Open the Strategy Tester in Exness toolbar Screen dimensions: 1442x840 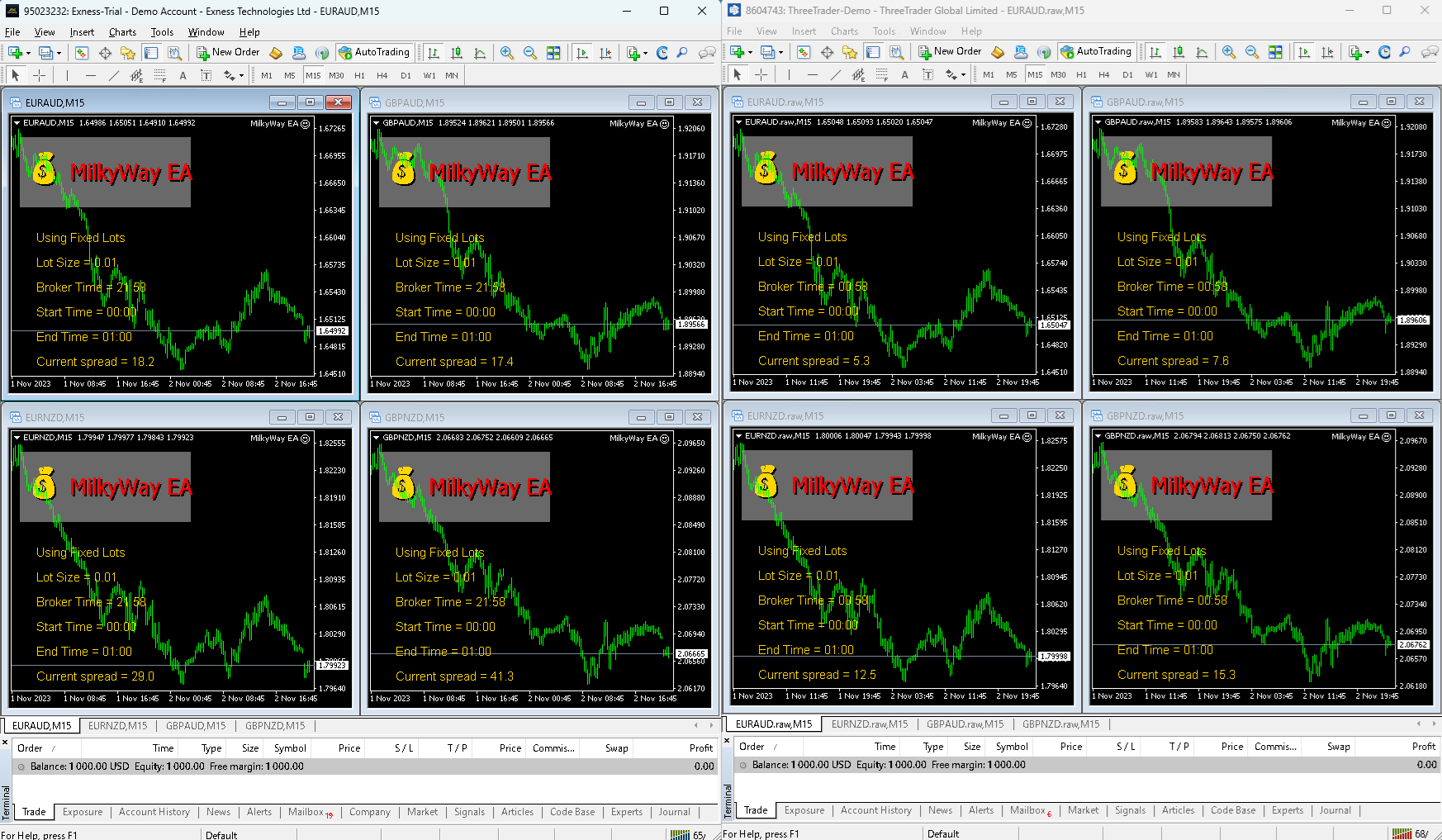174,53
